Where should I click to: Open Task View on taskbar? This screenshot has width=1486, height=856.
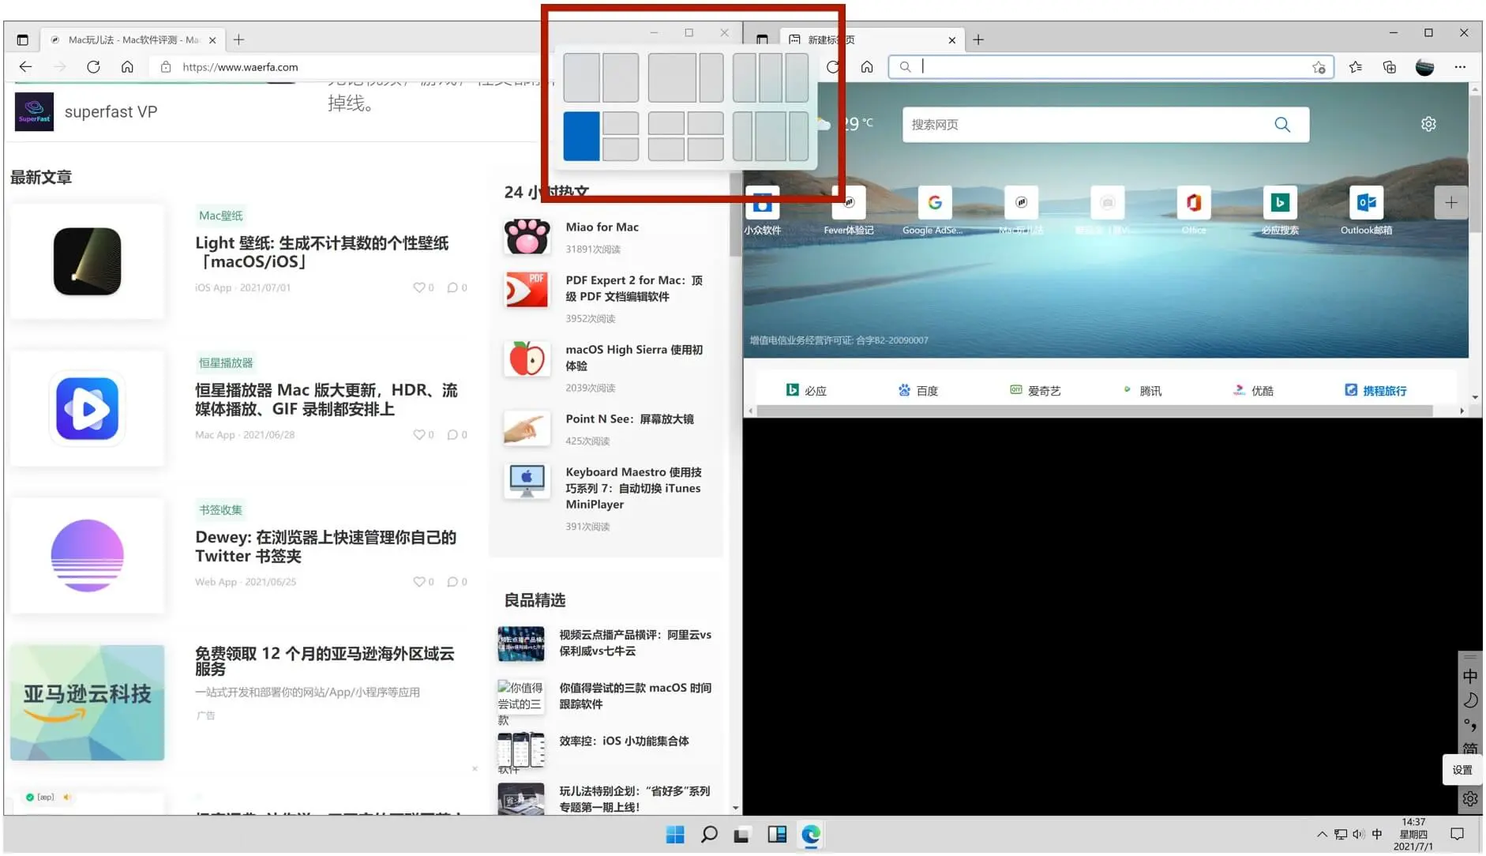[741, 835]
